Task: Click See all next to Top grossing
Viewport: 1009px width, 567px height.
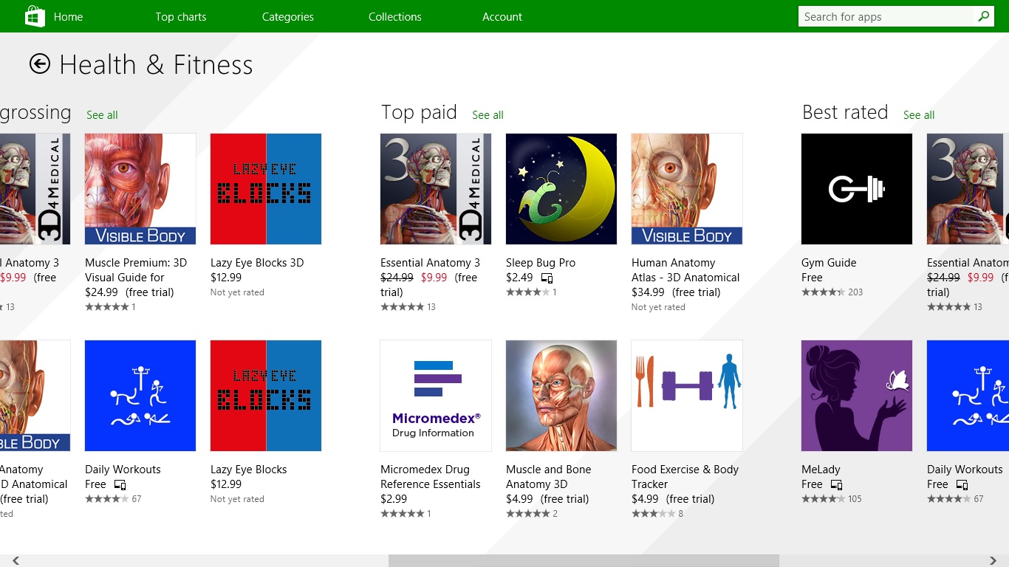Action: [102, 115]
